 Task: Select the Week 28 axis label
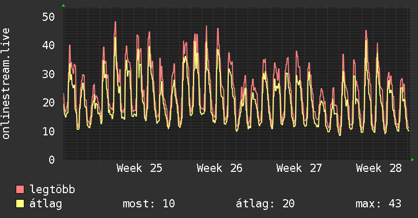379,168
